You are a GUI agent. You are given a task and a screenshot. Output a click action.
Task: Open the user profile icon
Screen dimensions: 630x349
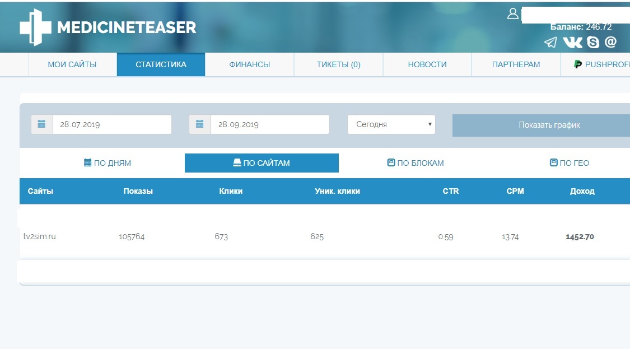pyautogui.click(x=512, y=13)
